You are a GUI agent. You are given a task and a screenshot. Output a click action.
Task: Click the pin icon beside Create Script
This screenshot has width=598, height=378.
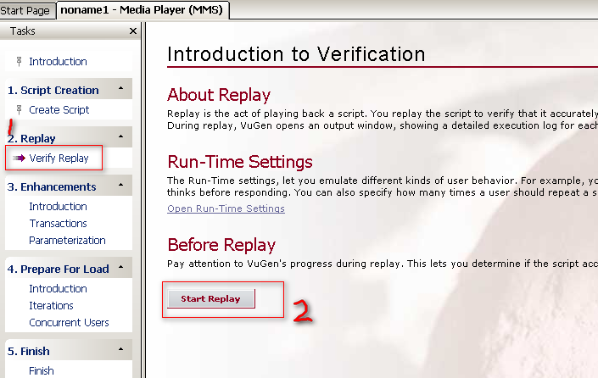coord(19,109)
